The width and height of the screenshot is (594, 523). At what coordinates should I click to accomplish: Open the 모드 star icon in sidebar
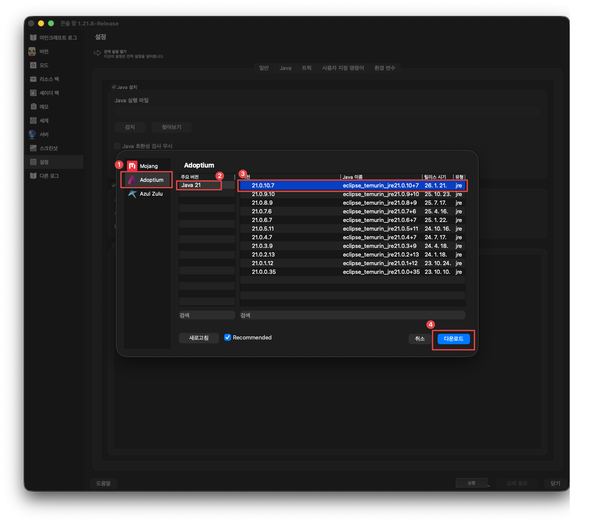[33, 65]
